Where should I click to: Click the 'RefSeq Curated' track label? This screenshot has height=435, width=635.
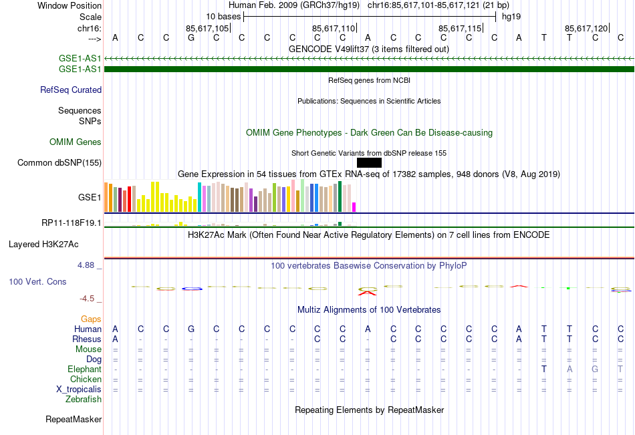70,90
